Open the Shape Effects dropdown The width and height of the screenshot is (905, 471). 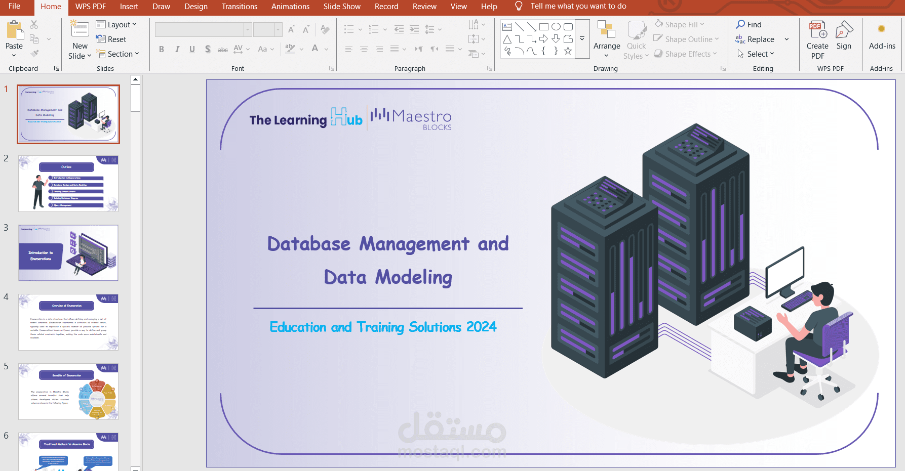[x=685, y=54]
